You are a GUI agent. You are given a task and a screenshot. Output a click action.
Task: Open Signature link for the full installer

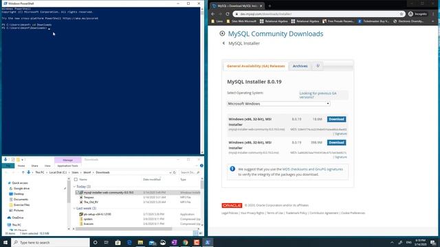(341, 157)
